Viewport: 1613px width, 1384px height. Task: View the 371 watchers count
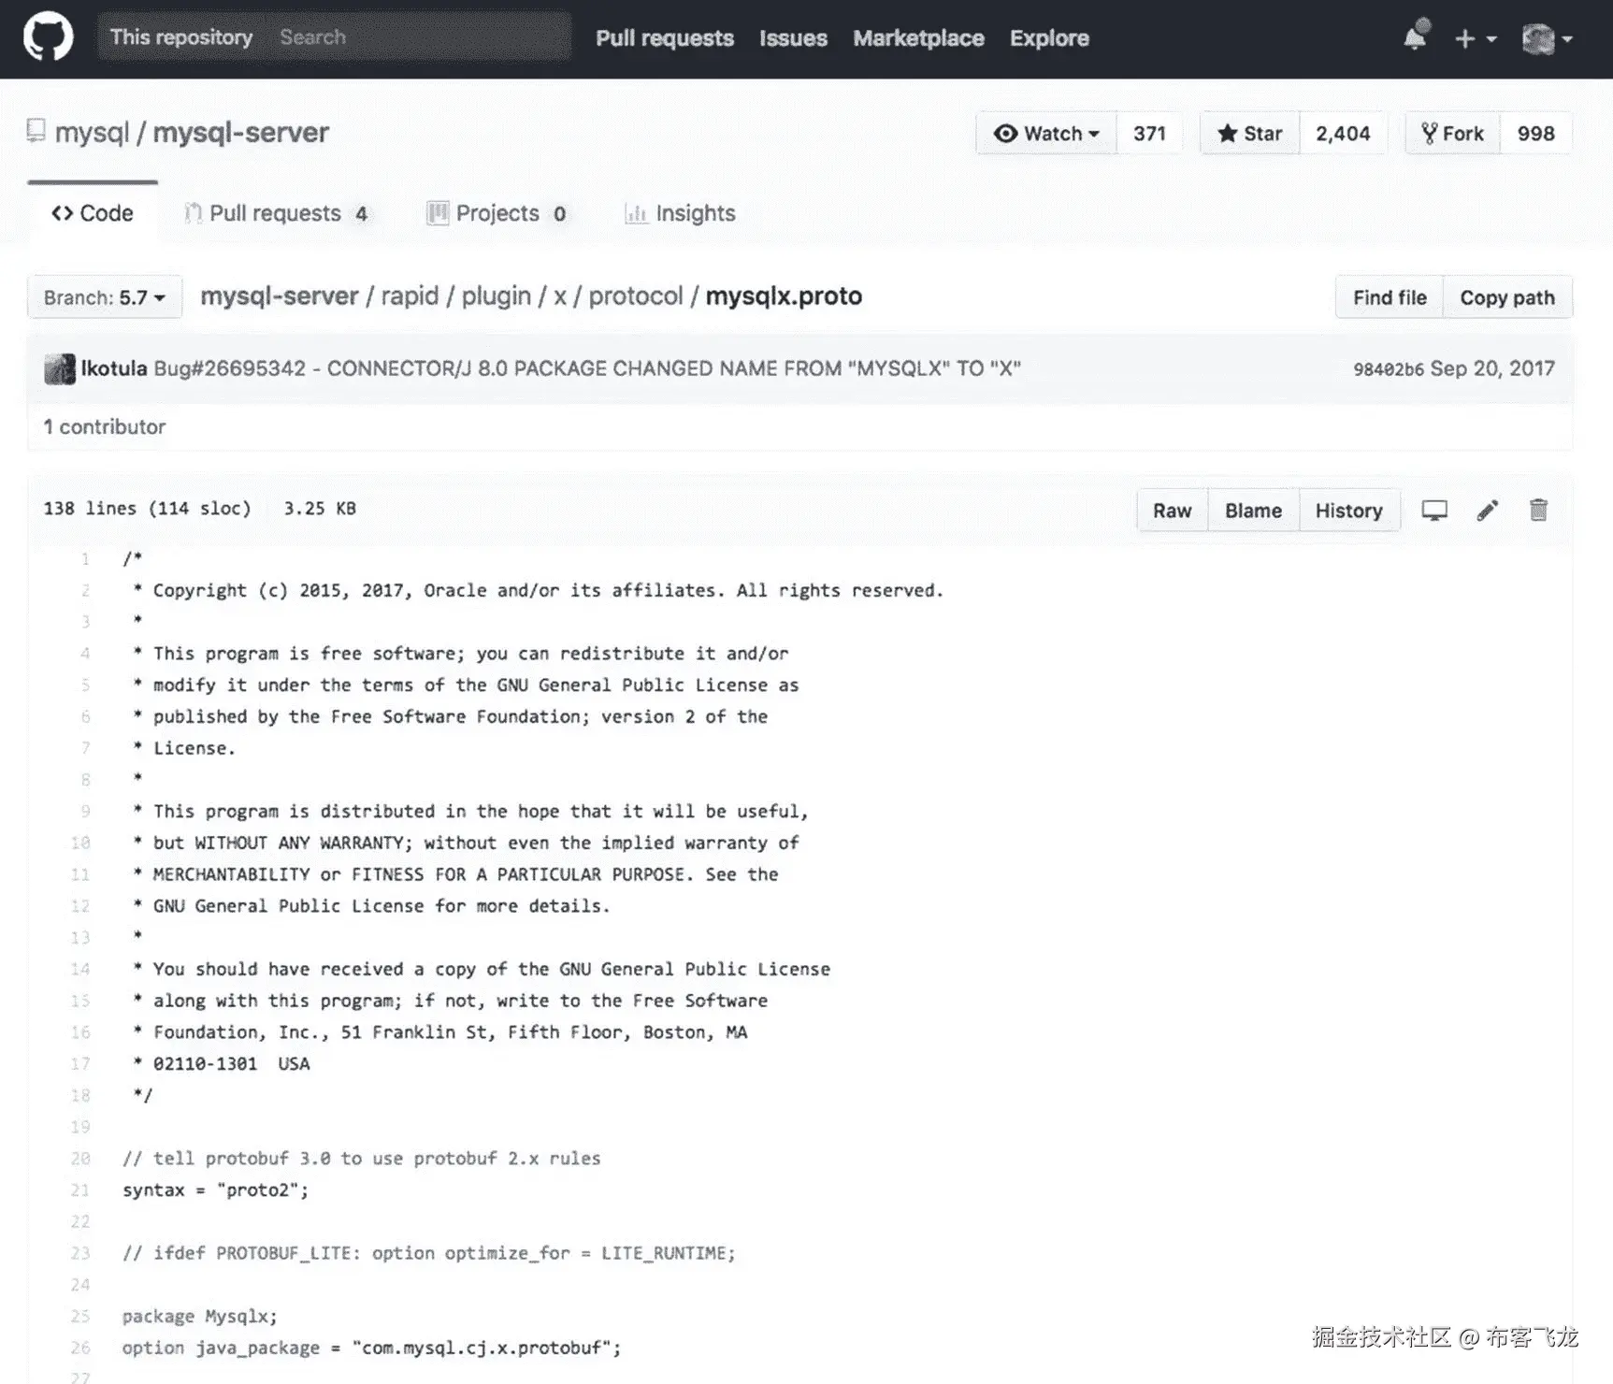tap(1149, 134)
